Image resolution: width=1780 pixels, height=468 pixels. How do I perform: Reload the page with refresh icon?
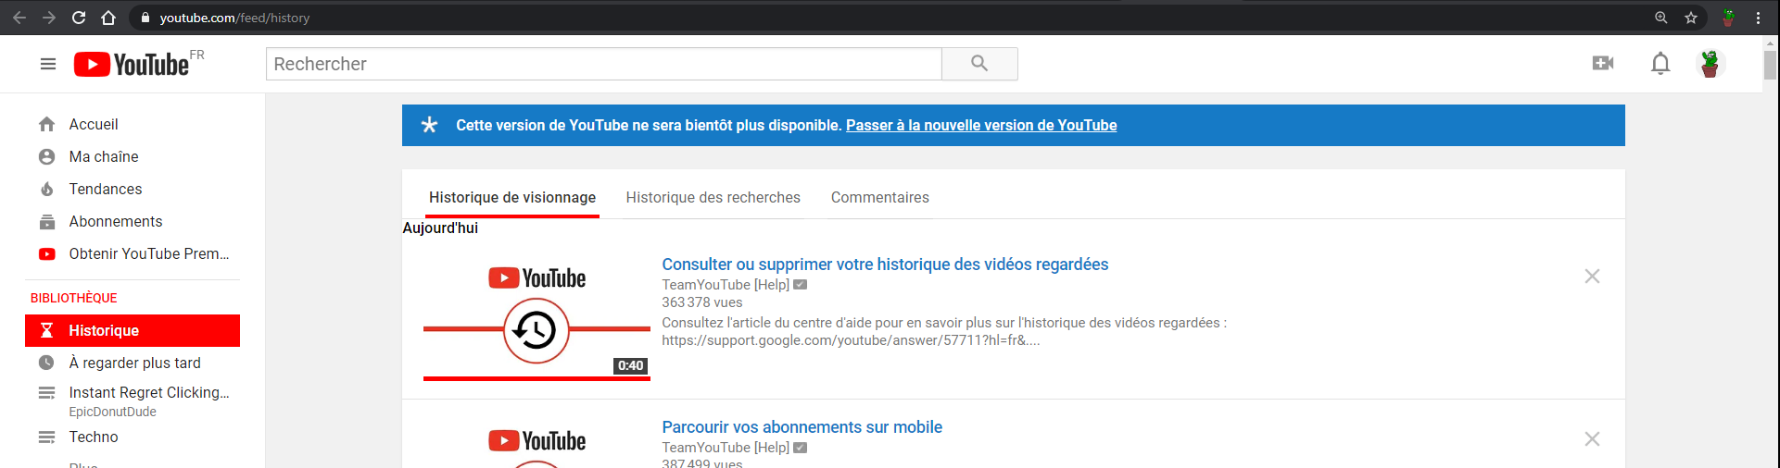click(x=79, y=18)
